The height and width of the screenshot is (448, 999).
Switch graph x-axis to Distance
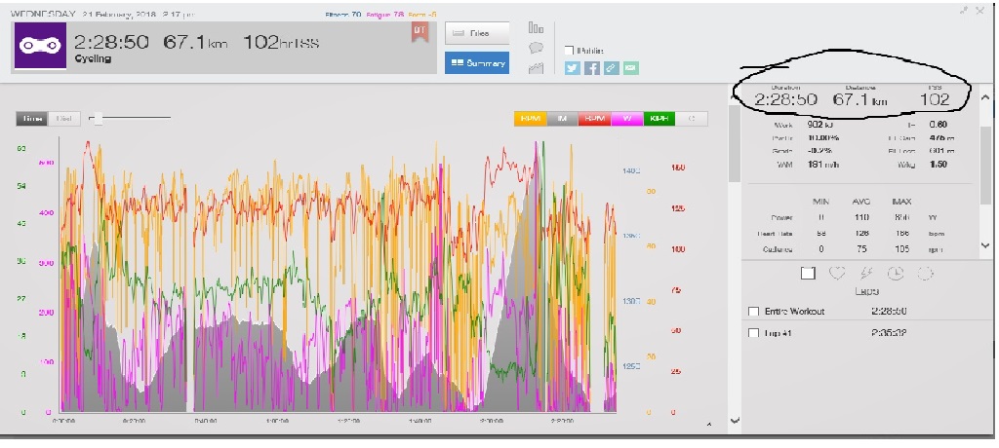coord(64,119)
